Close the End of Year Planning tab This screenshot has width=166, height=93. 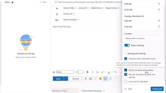click(104, 91)
